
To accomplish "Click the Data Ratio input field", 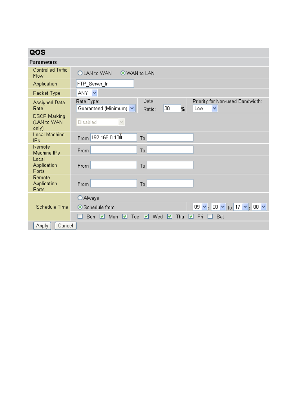I will click(172, 108).
